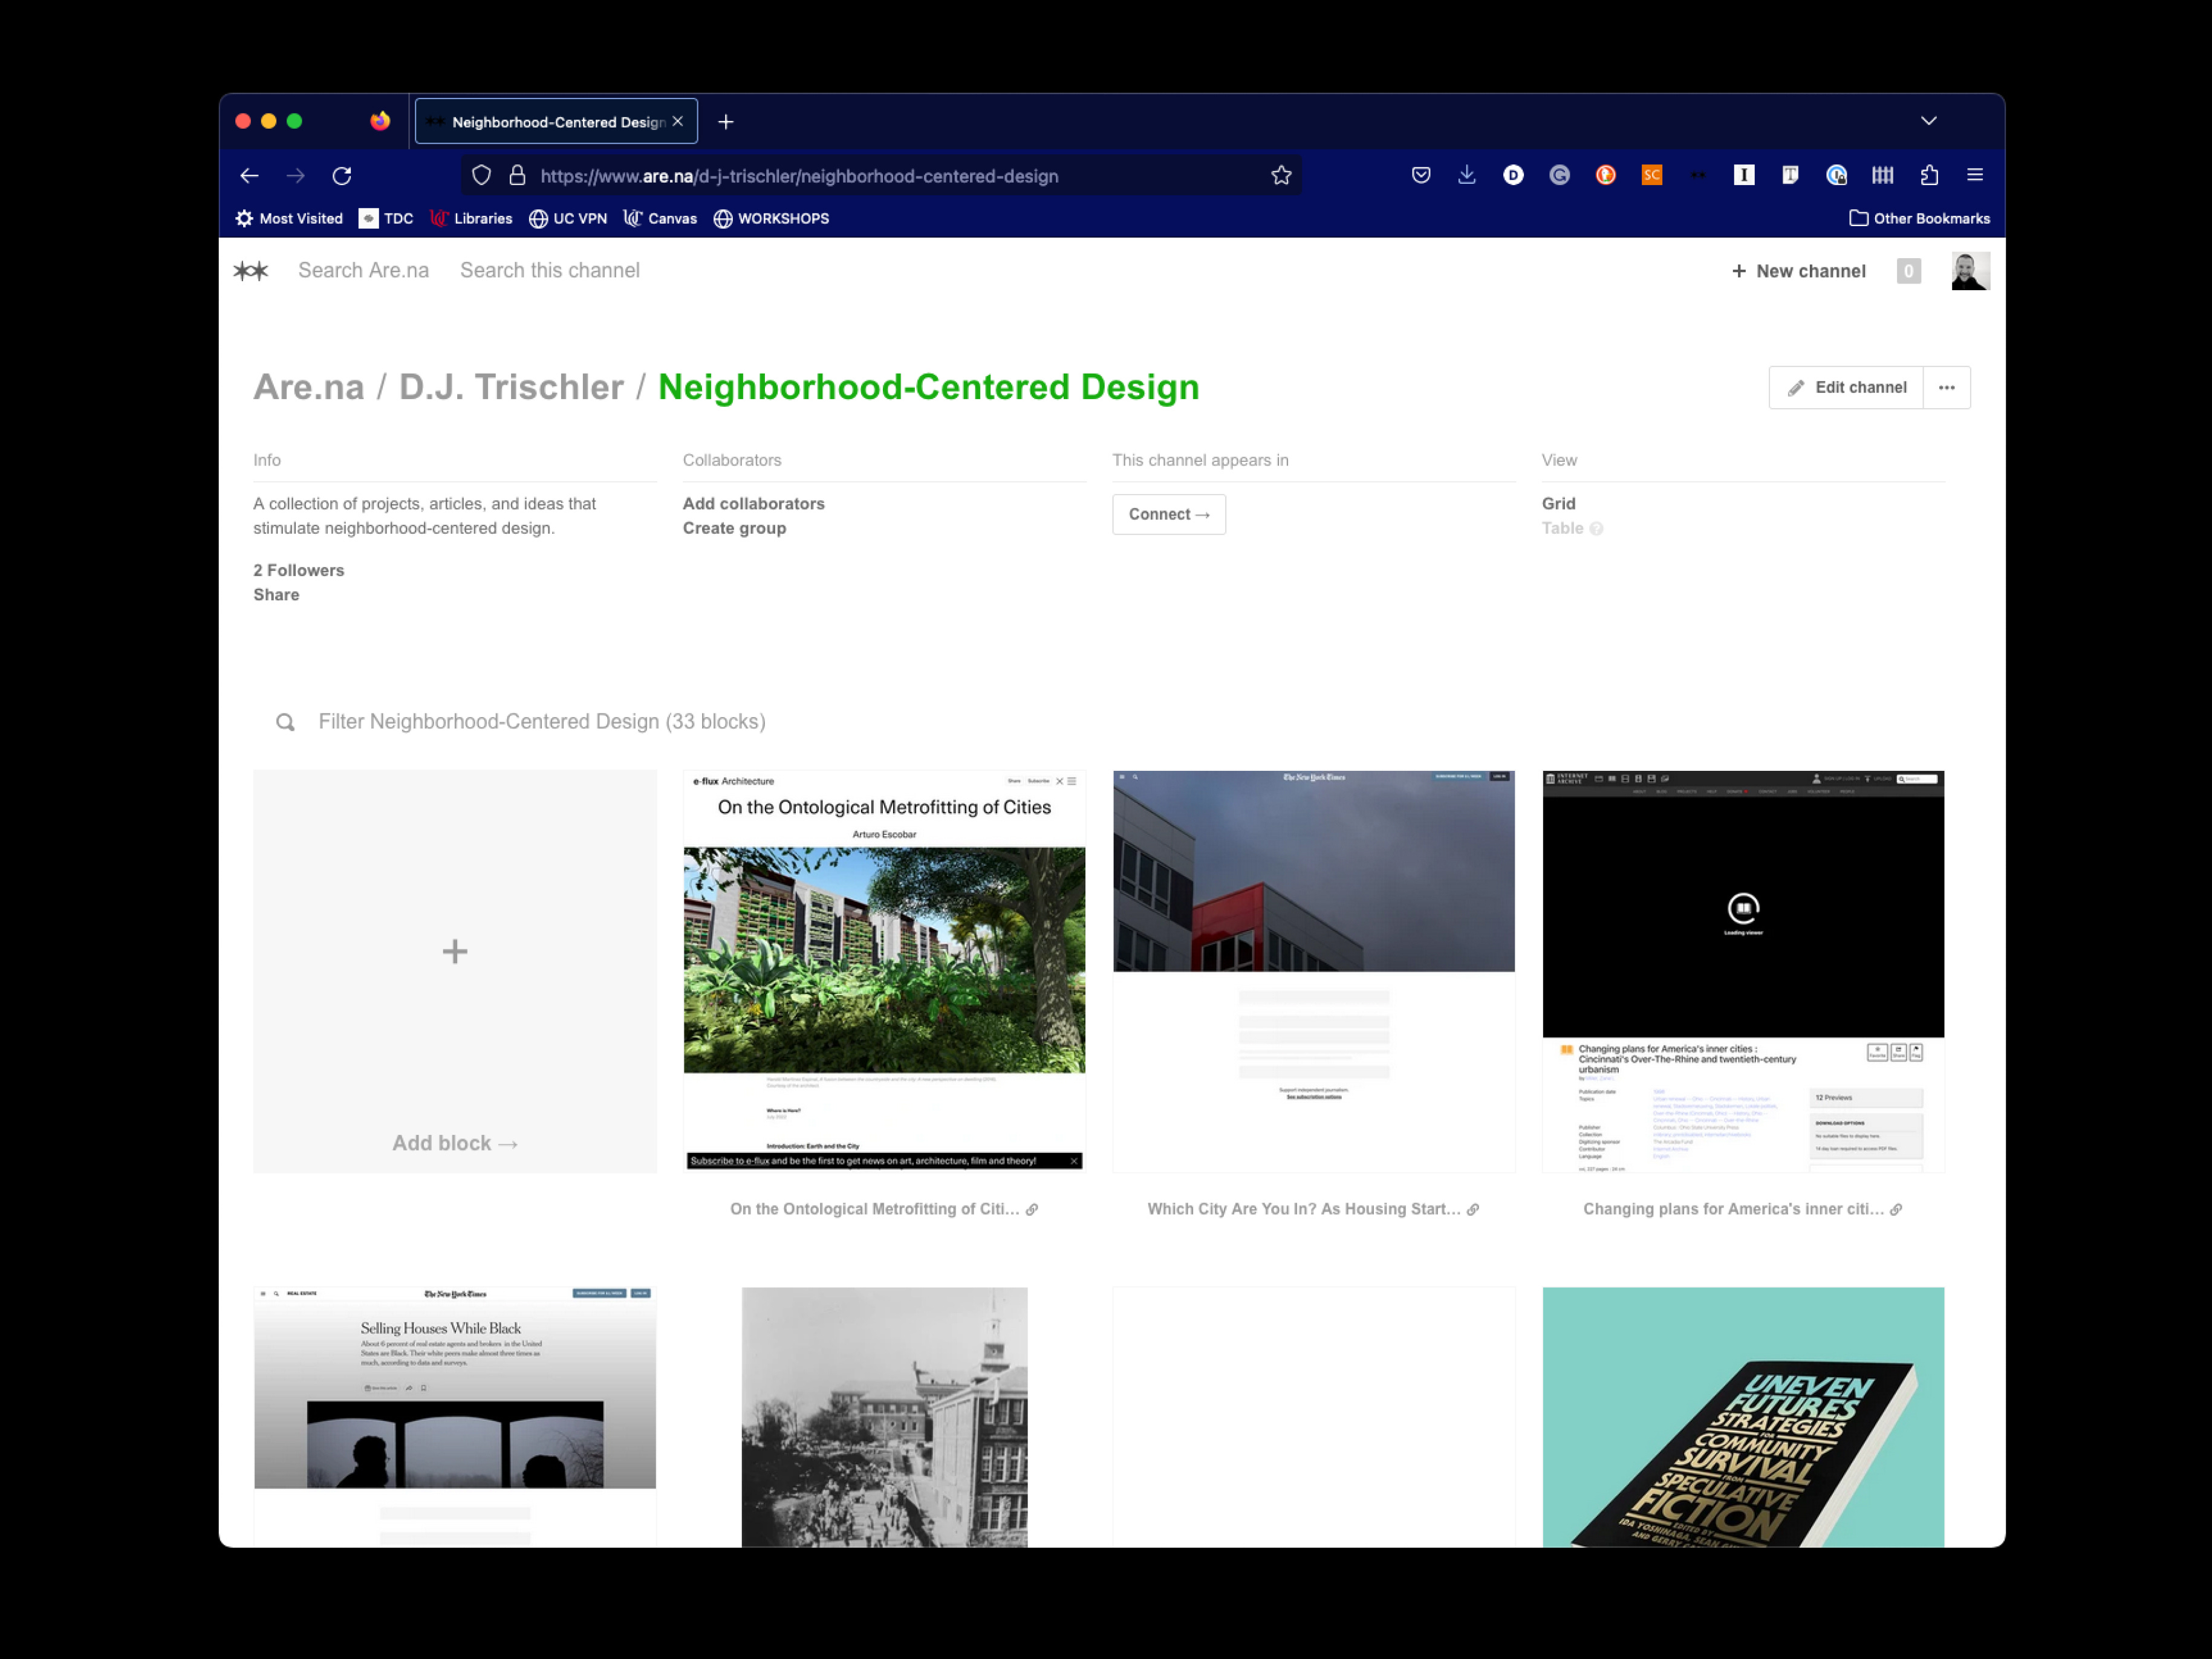Open the Firefox extensions puzzle icon
Viewport: 2212px width, 1659px height.
1929,175
